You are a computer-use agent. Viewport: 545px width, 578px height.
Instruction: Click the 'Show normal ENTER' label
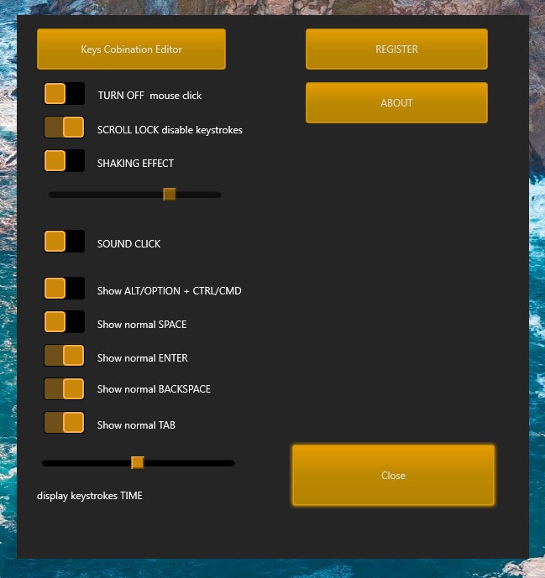pyautogui.click(x=143, y=358)
